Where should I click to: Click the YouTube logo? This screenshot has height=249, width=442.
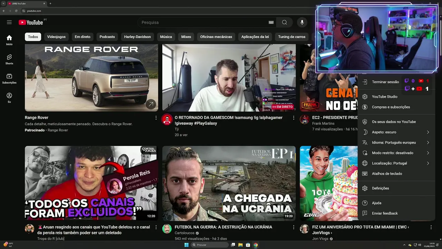coord(31,22)
